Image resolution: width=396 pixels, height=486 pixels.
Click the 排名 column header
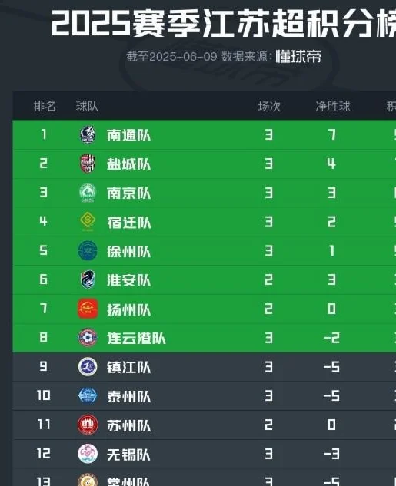(45, 106)
